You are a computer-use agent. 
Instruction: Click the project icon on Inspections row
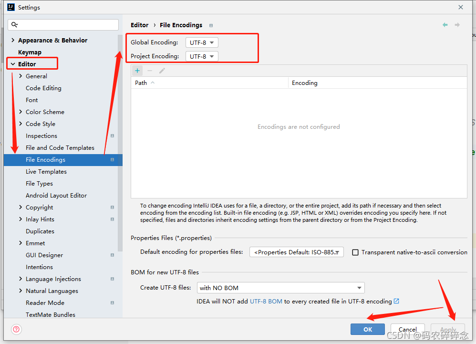click(x=112, y=136)
